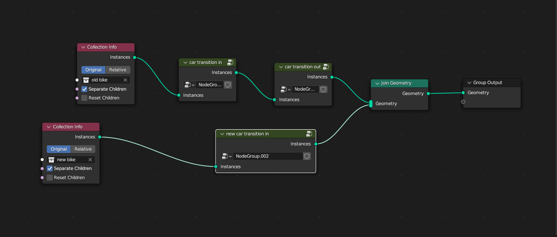Click the old bike collection icon

point(86,80)
